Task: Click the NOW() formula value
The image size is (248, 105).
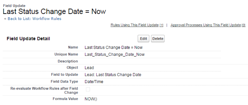Action: (91, 99)
